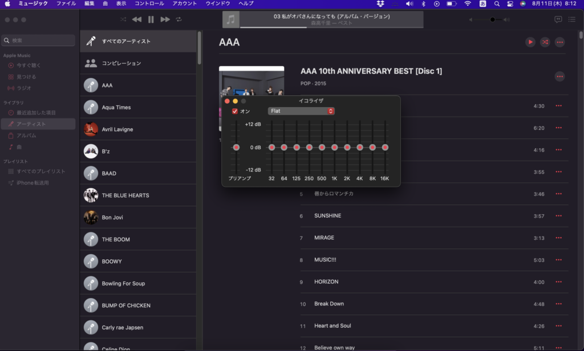Select artist B'z

[138, 151]
